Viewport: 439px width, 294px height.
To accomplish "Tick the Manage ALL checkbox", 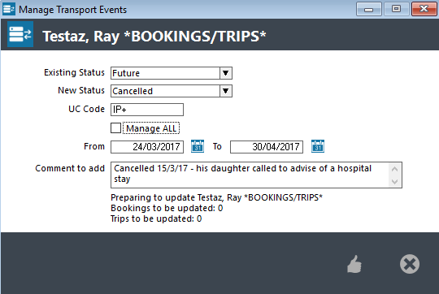I will tap(115, 128).
